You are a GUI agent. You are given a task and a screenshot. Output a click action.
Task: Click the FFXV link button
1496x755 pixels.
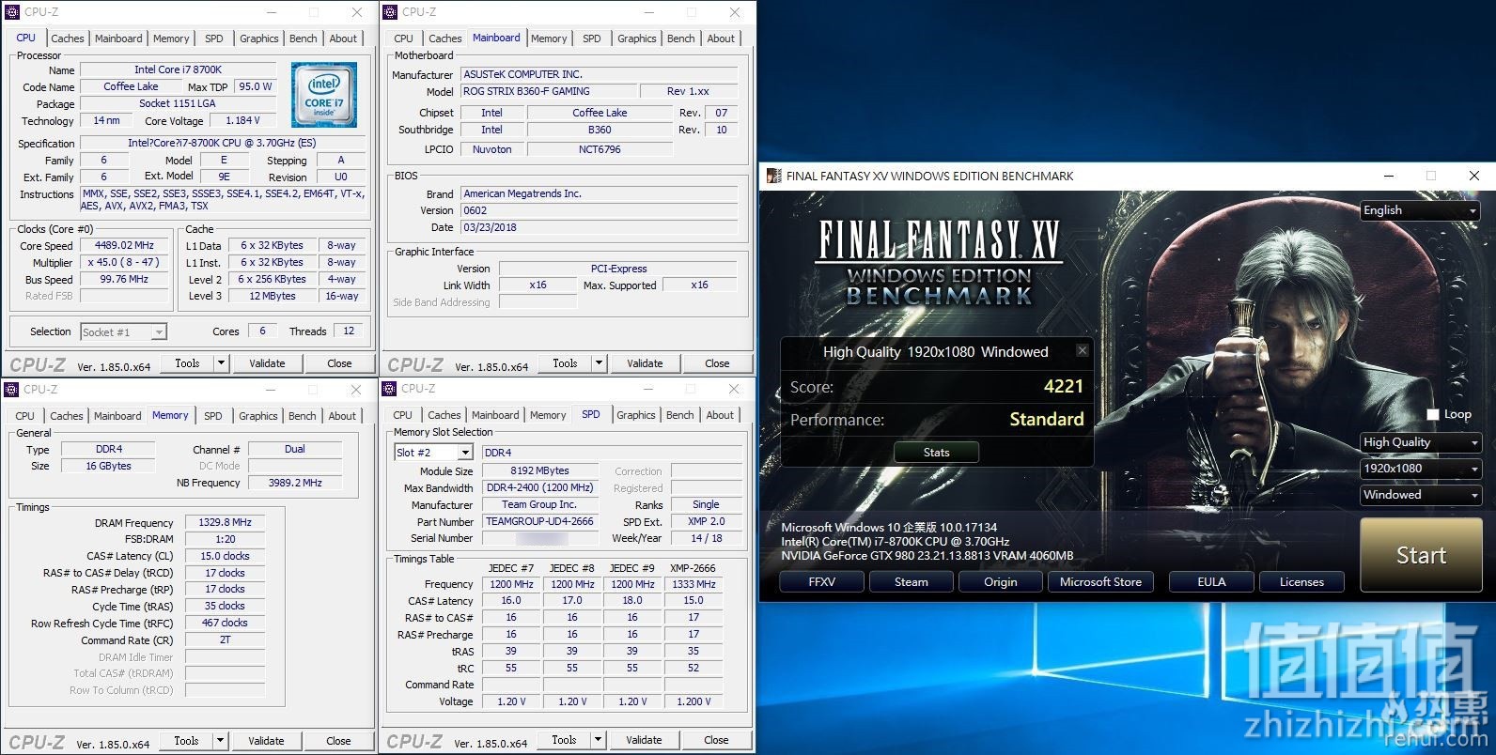click(822, 582)
